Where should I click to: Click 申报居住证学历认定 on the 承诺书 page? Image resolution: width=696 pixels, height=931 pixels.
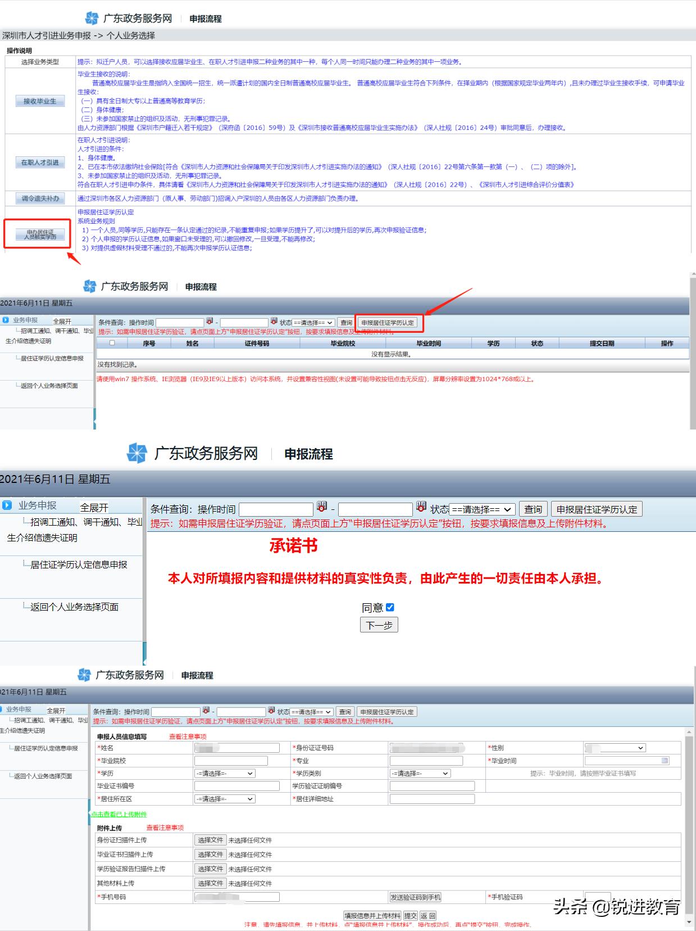click(x=597, y=509)
